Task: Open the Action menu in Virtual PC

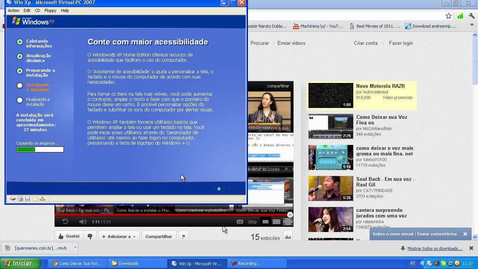Action: 13,10
